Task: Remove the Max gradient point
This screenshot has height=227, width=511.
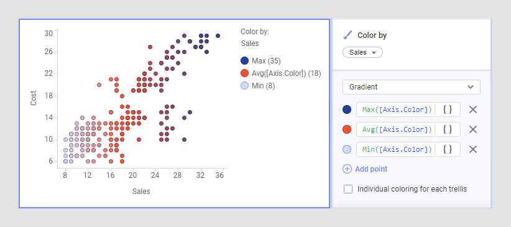Action: coord(473,109)
